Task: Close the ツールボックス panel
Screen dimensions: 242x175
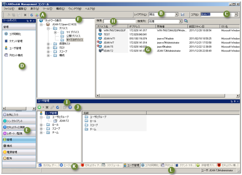Action: (x=33, y=21)
